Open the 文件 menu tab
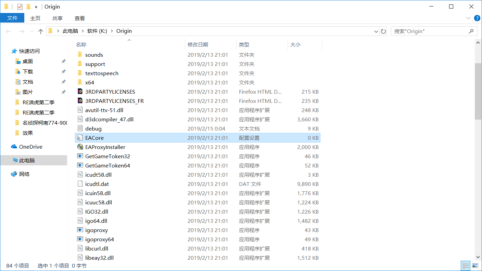 tap(12, 18)
